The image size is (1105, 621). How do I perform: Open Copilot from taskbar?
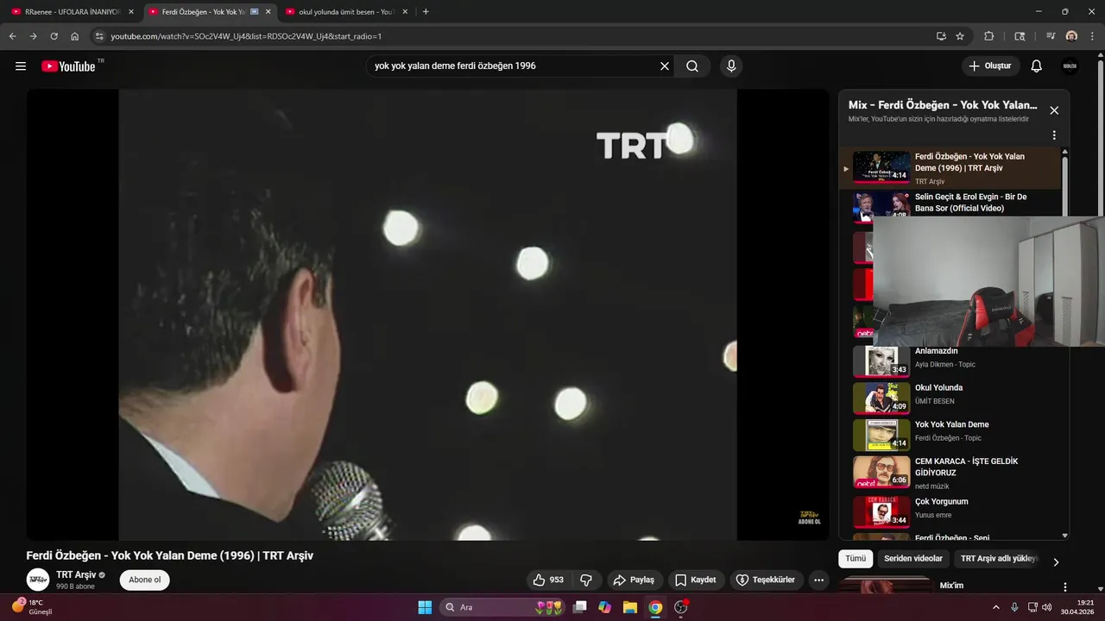coord(605,607)
